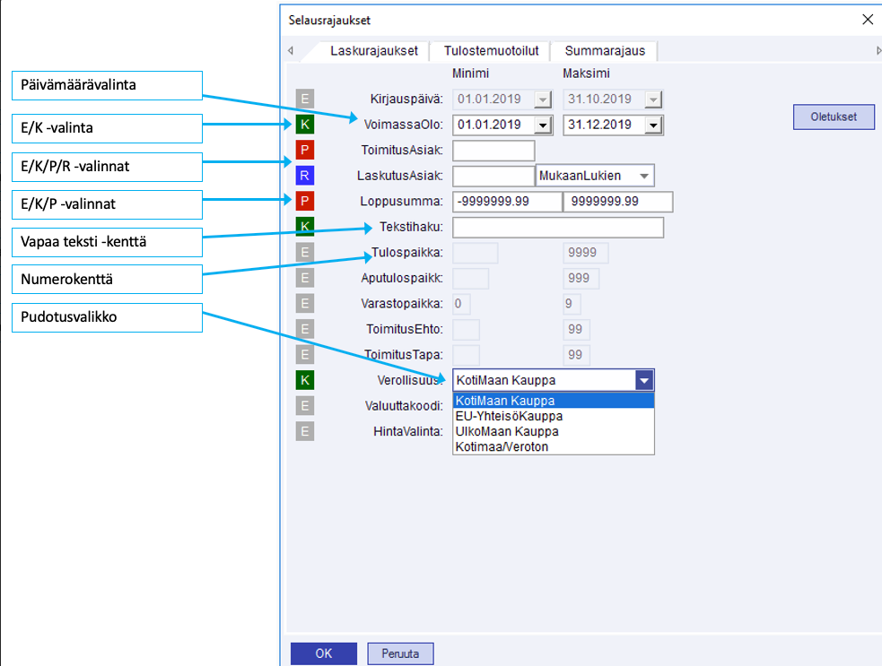Open the VoimassaOlo minimum date picker arrow

[542, 125]
